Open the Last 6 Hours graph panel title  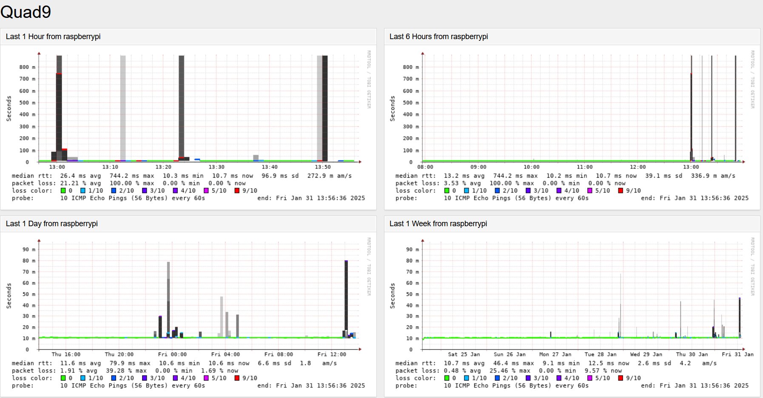438,37
